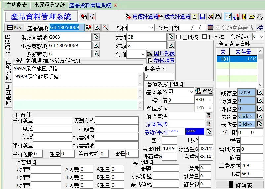Enable the 有序號 checkbox
Screen dimensions: 265x189
coord(205,37)
